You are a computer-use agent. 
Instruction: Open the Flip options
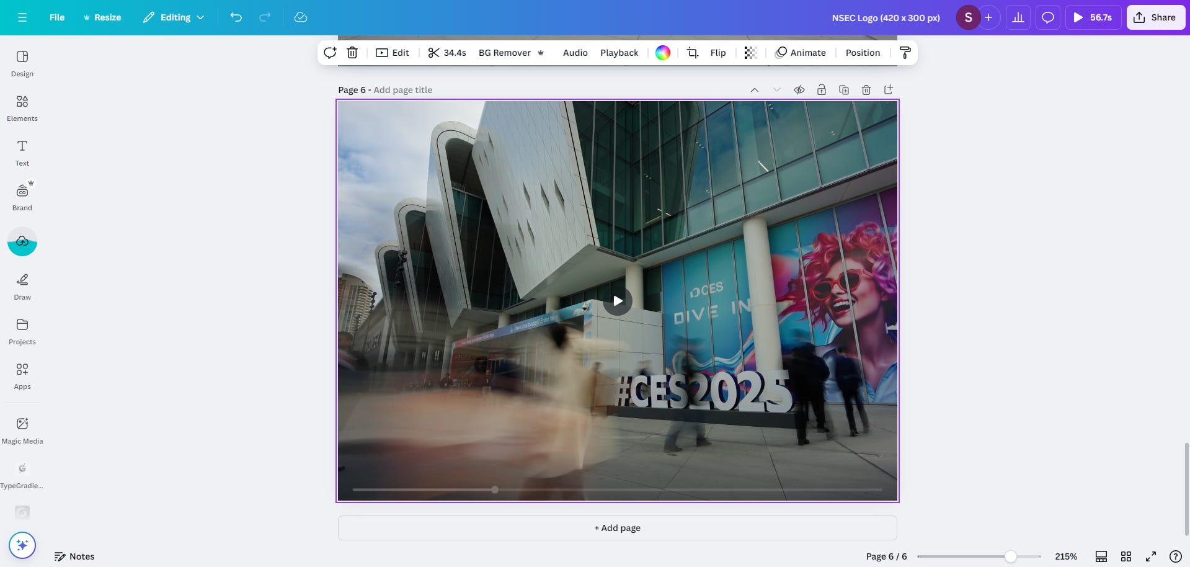pyautogui.click(x=718, y=53)
